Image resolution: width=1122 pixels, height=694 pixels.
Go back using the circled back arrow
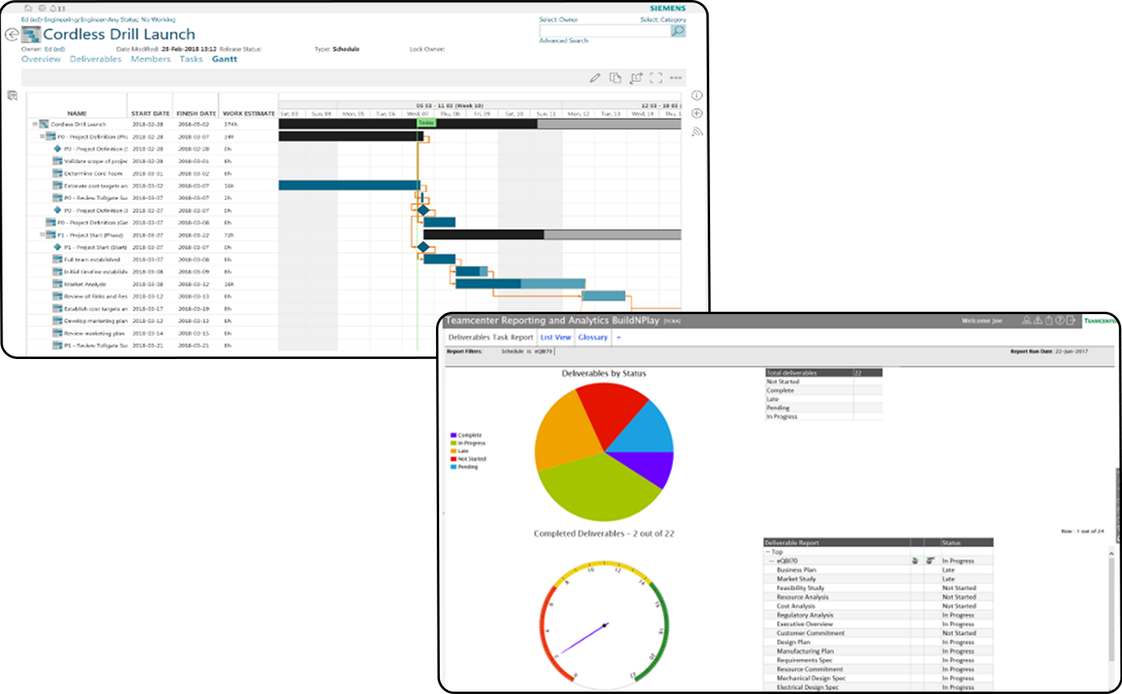(12, 34)
